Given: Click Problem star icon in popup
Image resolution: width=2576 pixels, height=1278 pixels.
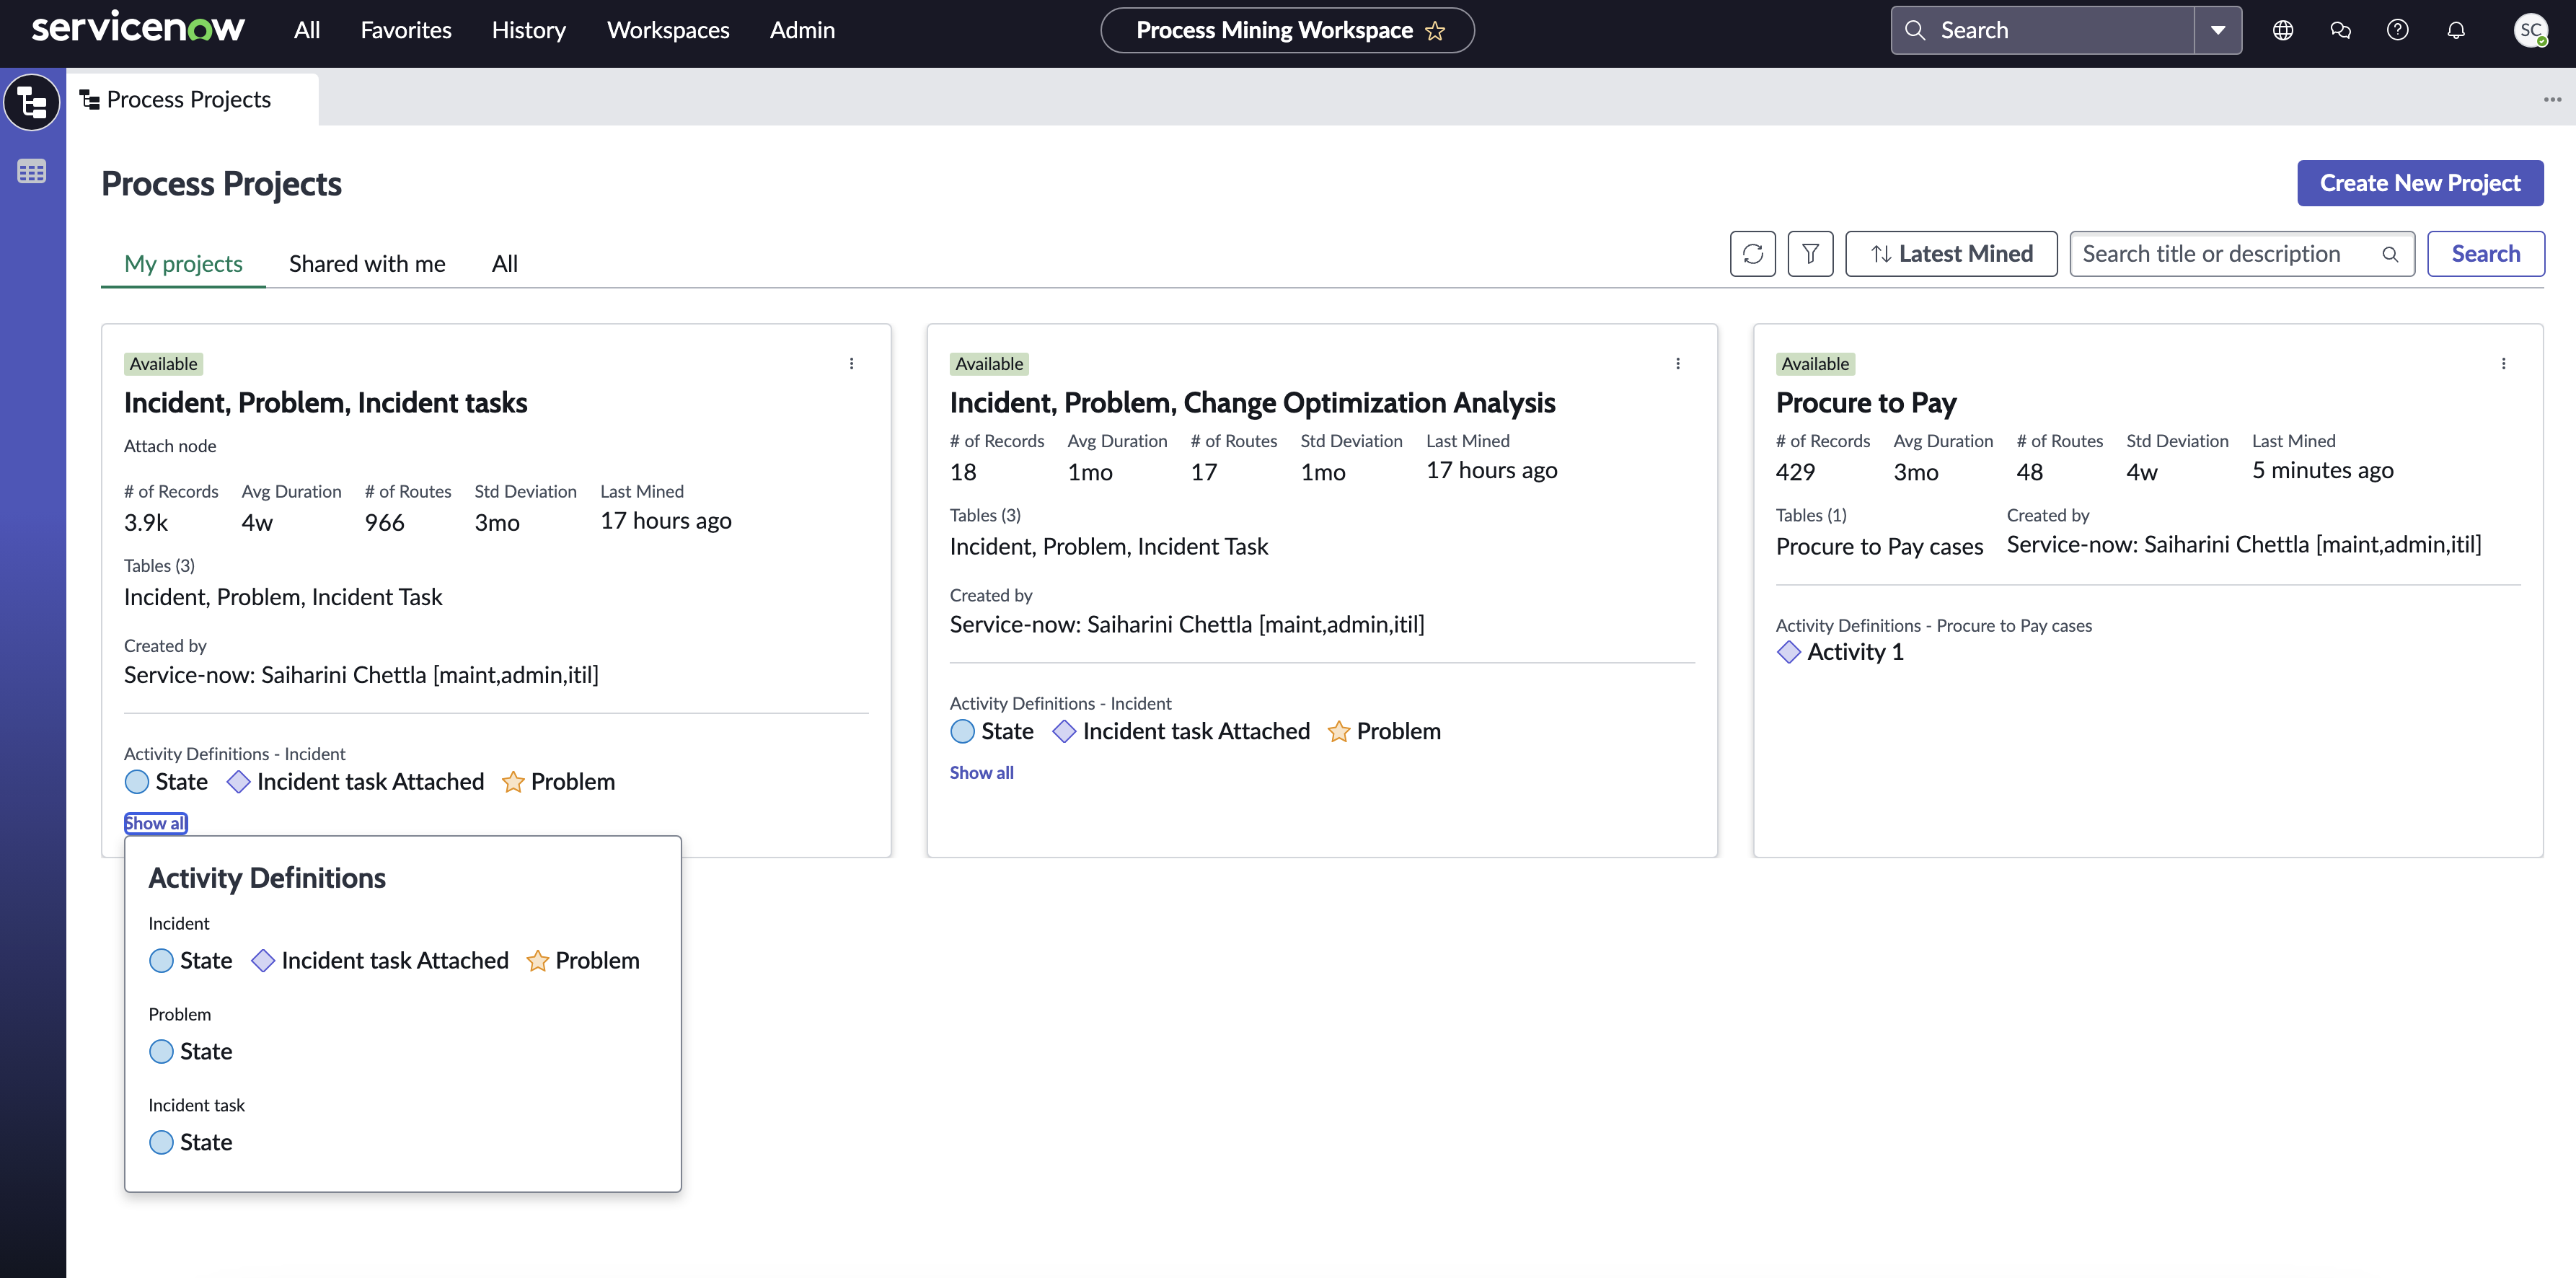Looking at the screenshot, I should coord(537,961).
